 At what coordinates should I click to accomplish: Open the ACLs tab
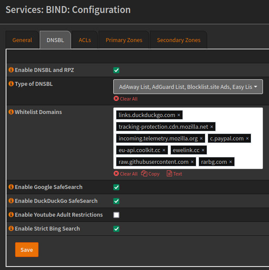(x=85, y=40)
